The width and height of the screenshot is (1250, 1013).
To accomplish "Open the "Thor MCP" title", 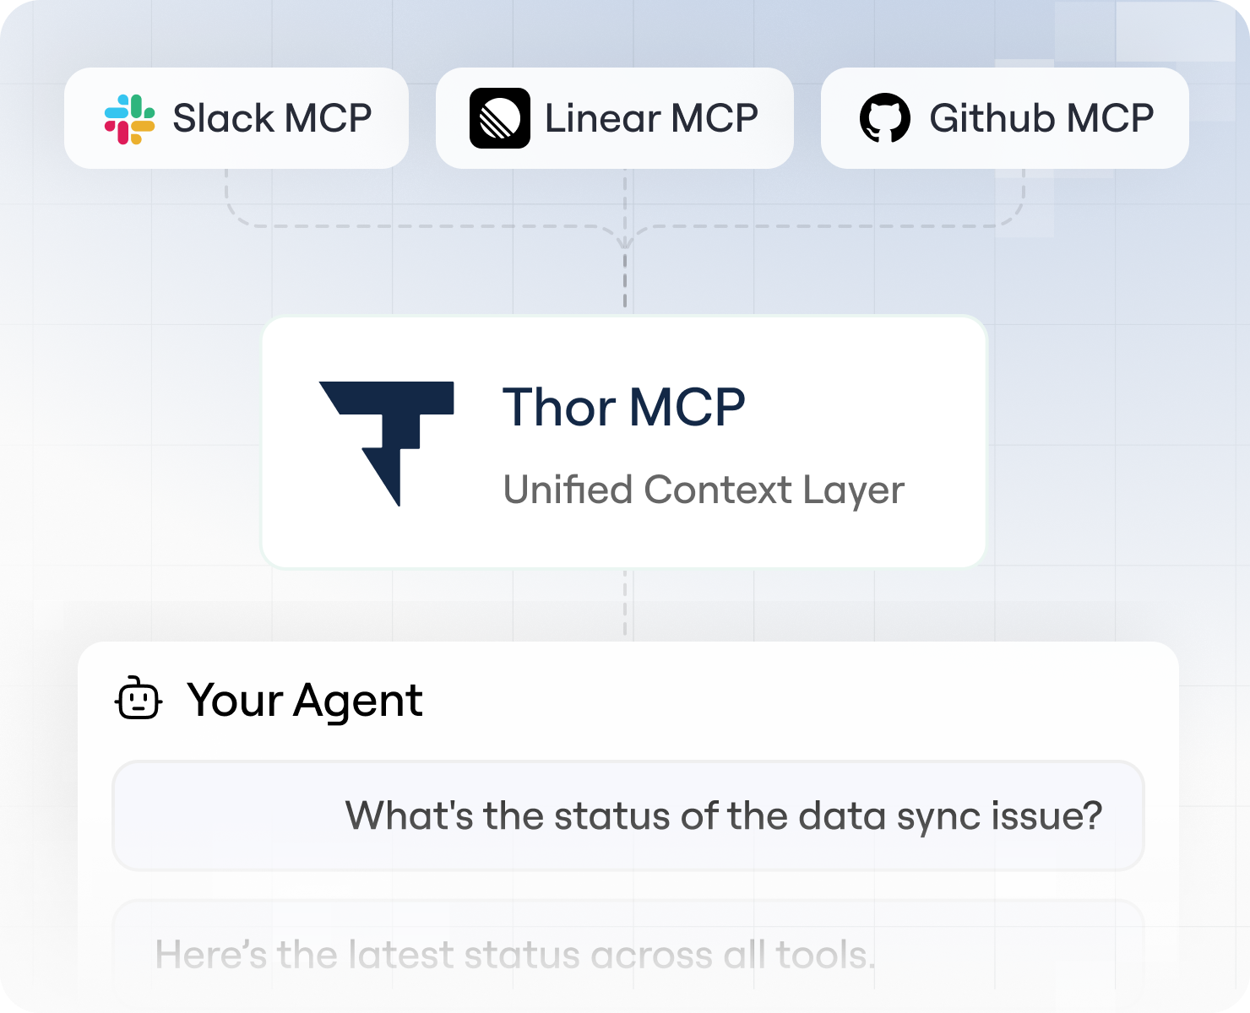I will (x=623, y=407).
